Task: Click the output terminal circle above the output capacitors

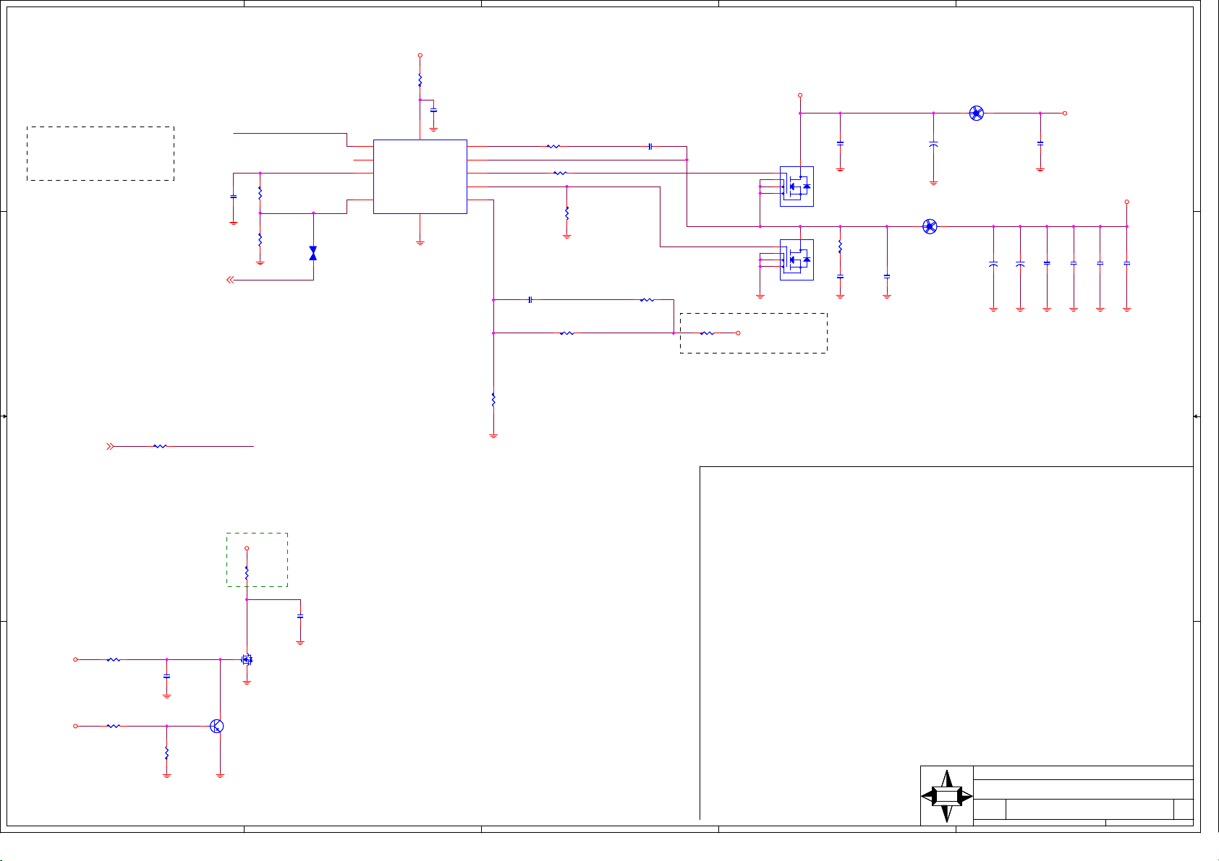Action: point(1127,202)
